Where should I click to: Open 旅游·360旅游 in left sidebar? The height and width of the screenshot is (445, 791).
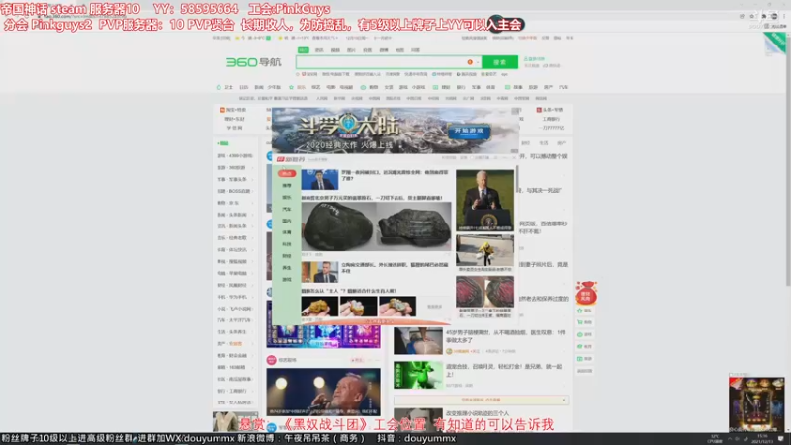[231, 167]
